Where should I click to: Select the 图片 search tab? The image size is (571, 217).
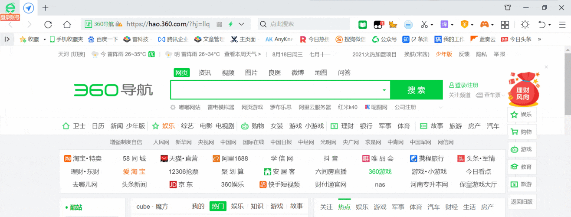(251, 72)
